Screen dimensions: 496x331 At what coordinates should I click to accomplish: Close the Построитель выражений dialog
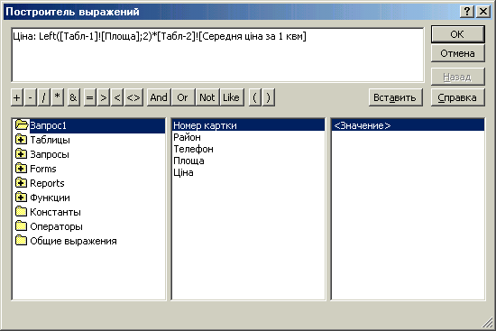click(483, 12)
